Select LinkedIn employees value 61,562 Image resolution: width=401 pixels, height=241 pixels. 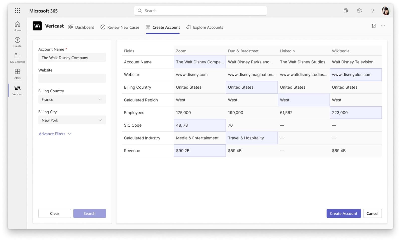click(x=304, y=113)
